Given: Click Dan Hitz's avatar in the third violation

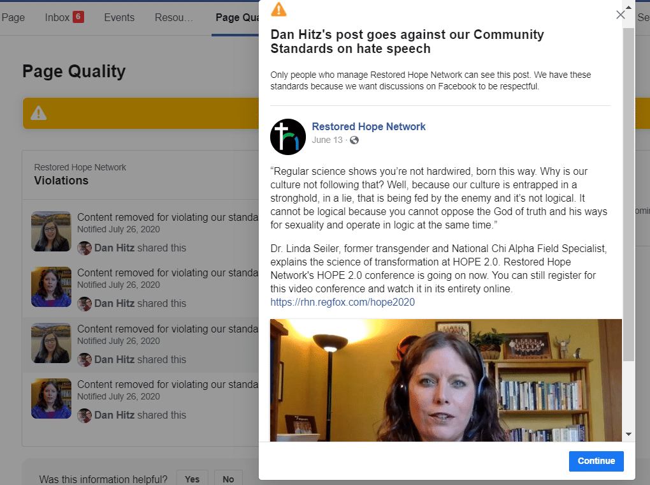Looking at the screenshot, I should coord(85,359).
